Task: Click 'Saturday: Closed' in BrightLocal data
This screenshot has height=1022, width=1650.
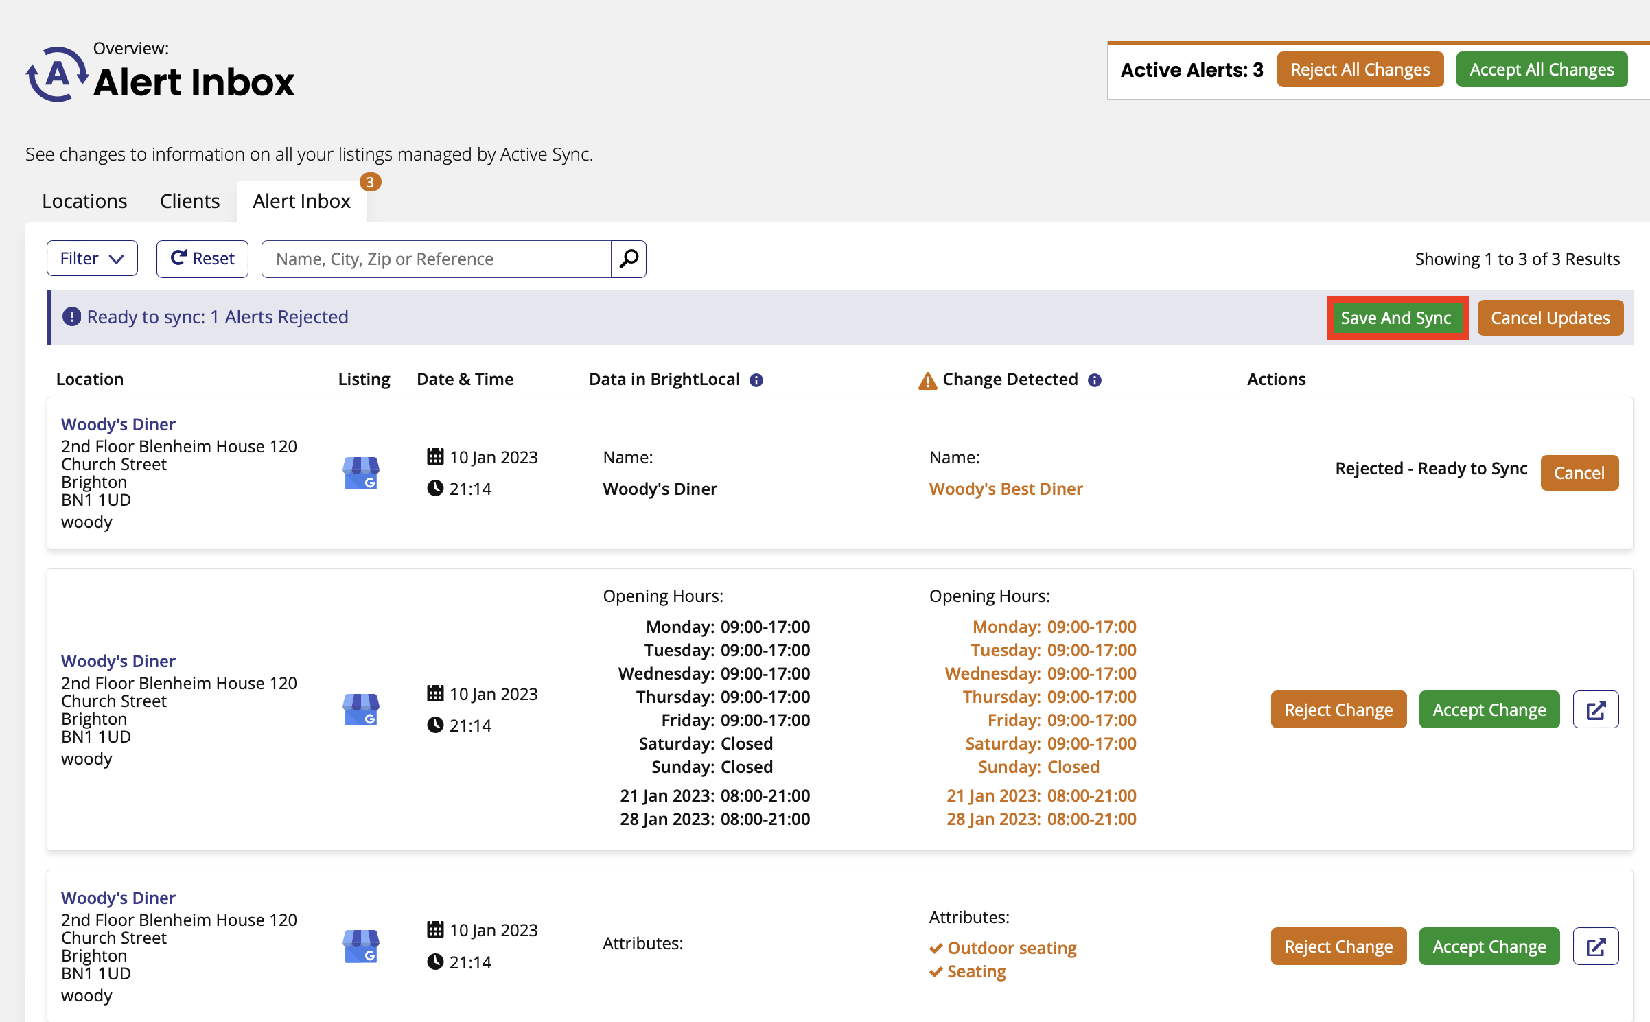Action: pyautogui.click(x=706, y=743)
